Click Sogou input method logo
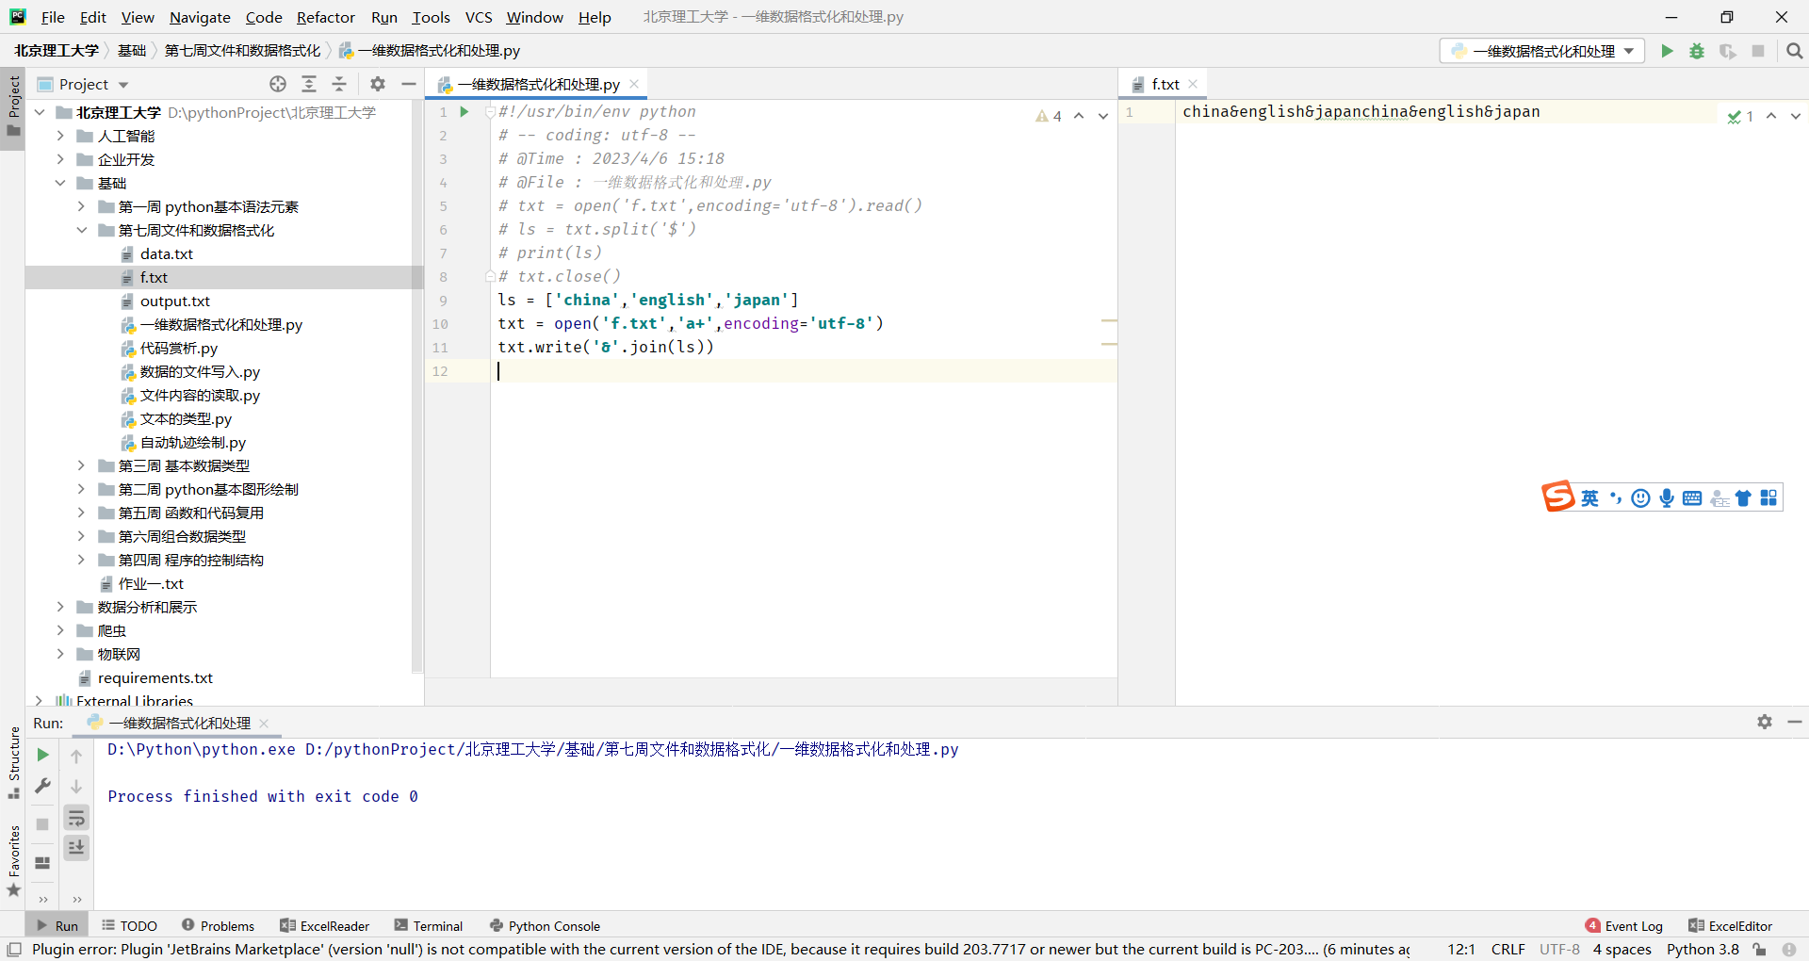1809x961 pixels. [1557, 497]
